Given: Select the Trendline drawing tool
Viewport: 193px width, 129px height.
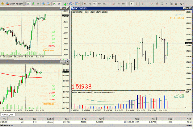Looking at the screenshot, I should tap(152, 4).
